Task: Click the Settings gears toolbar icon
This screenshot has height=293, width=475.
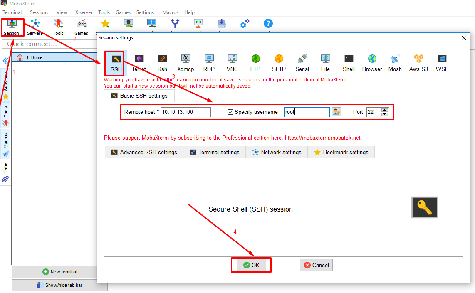Action: click(x=245, y=24)
